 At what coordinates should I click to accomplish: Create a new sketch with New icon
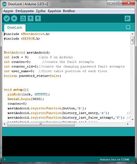(23, 19)
